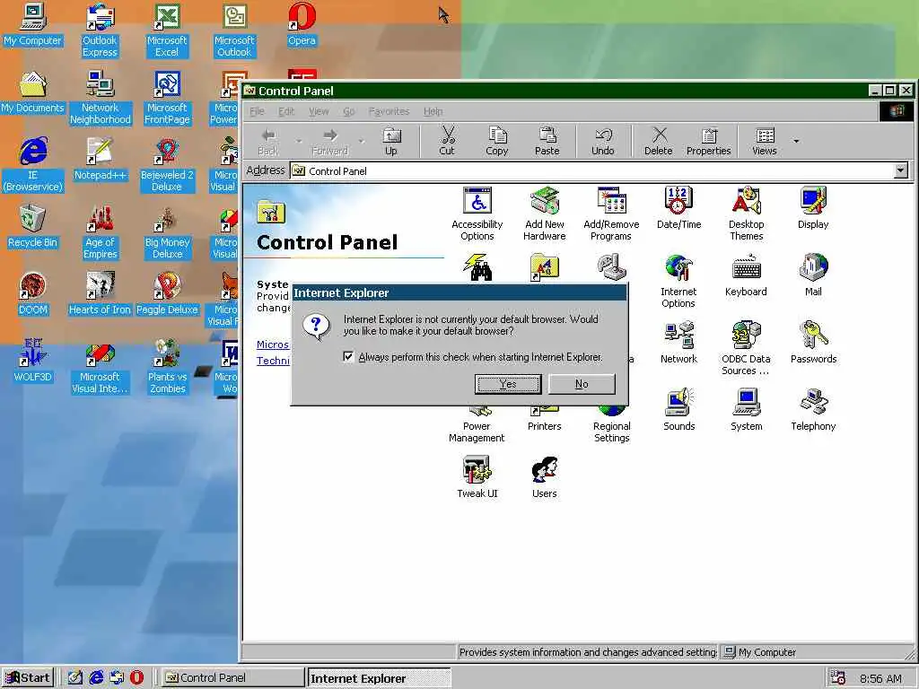Select Network Neighborhood desktop icon
This screenshot has height=689, width=919.
tap(100, 98)
